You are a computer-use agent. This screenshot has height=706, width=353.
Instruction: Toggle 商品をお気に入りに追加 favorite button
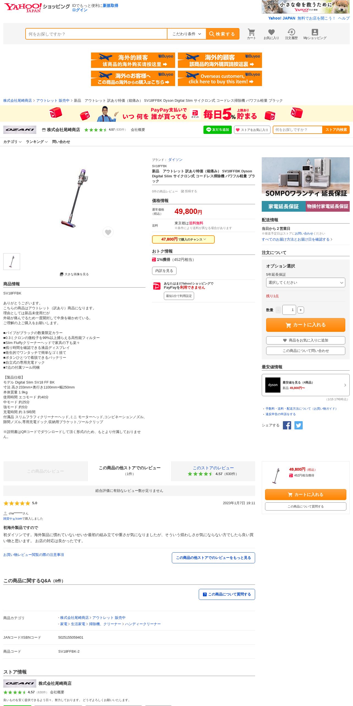[305, 340]
